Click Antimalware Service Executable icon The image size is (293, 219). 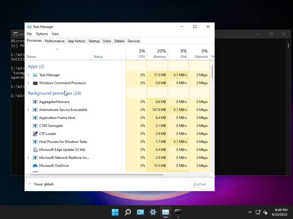tap(35, 110)
